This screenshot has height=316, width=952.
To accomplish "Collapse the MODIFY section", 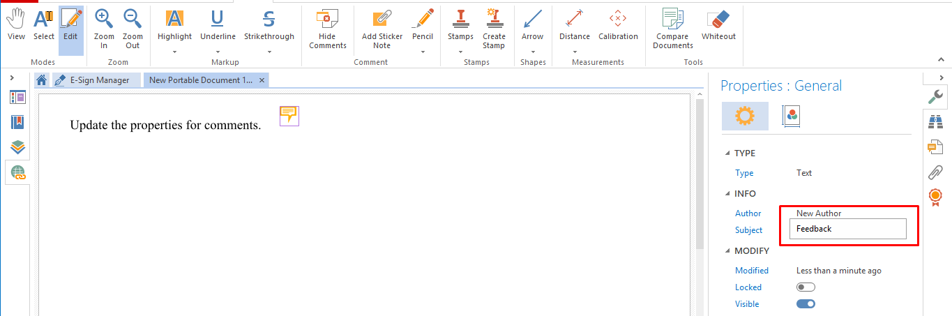I will [x=728, y=251].
